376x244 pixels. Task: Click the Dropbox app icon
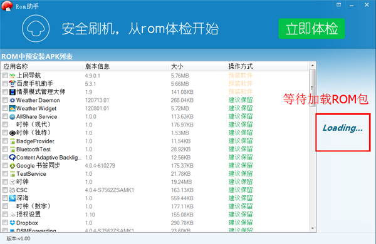coord(13,223)
